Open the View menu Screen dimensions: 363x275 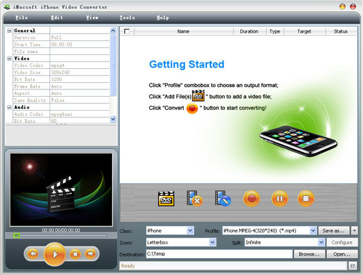tap(92, 18)
